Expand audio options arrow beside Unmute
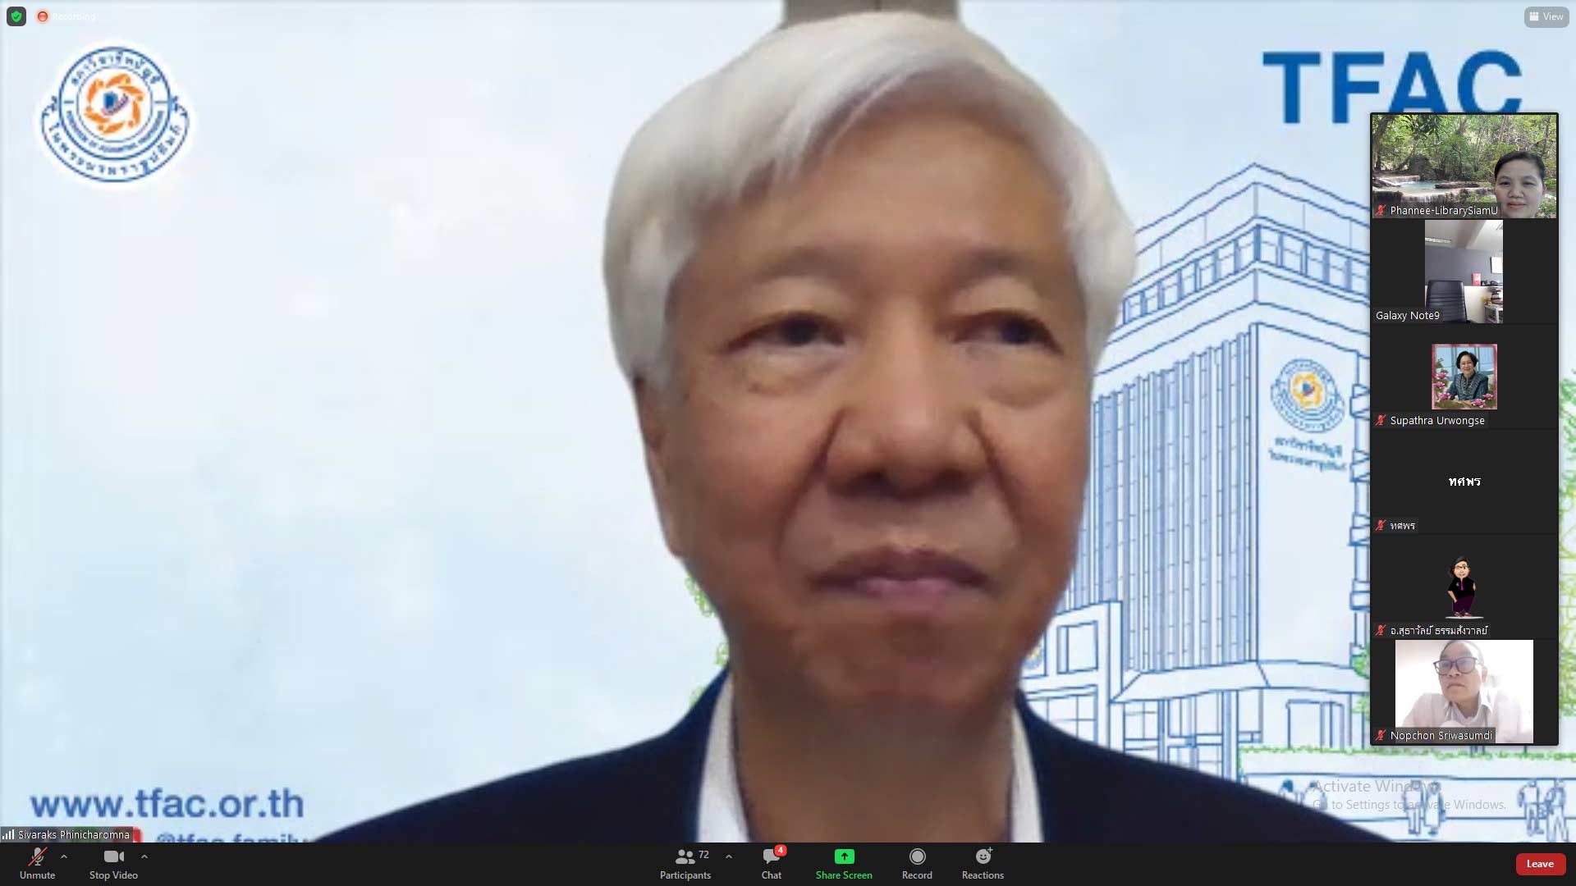Viewport: 1576px width, 886px height. click(x=64, y=856)
